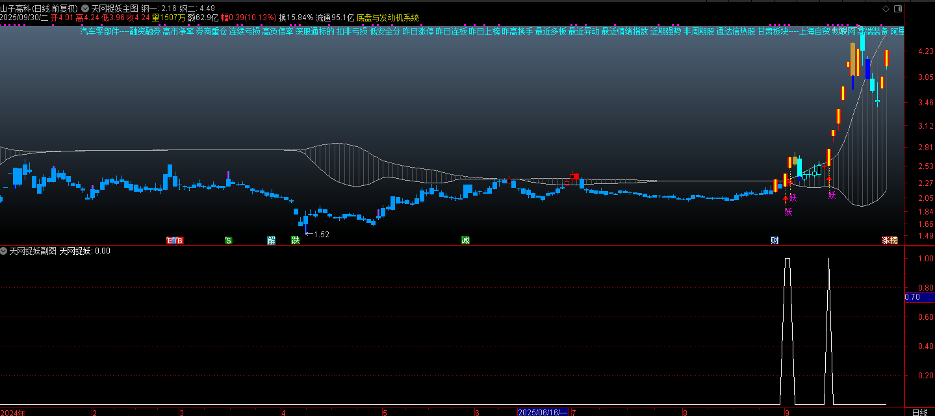This screenshot has width=935, height=416.
Task: Click the 财 event marker icon
Action: [775, 240]
